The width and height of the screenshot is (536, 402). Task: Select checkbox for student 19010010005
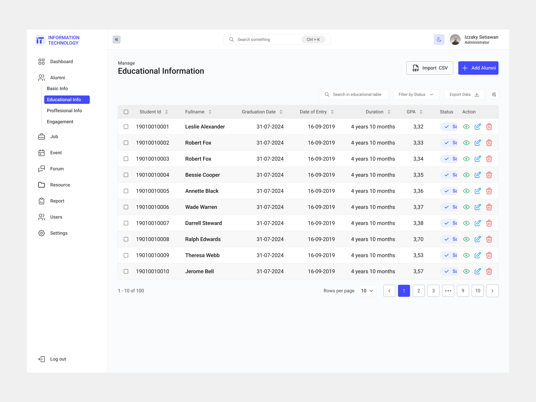pos(126,191)
